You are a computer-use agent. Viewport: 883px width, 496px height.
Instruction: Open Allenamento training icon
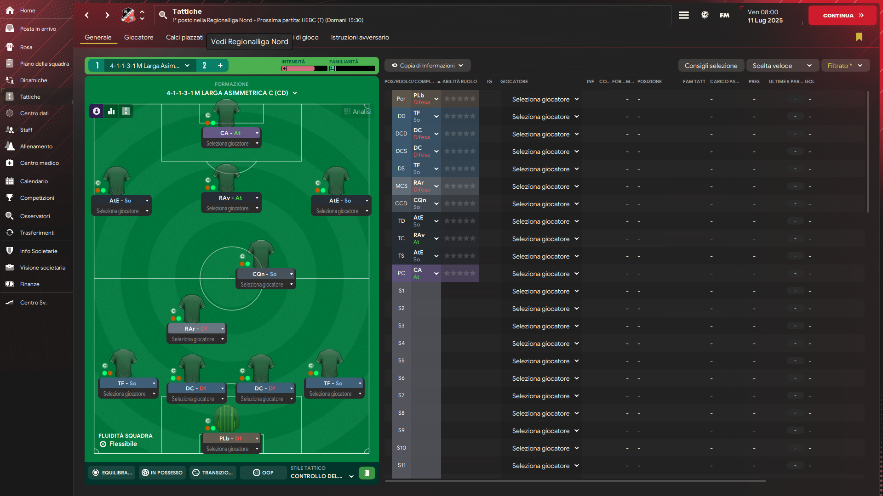(x=10, y=146)
